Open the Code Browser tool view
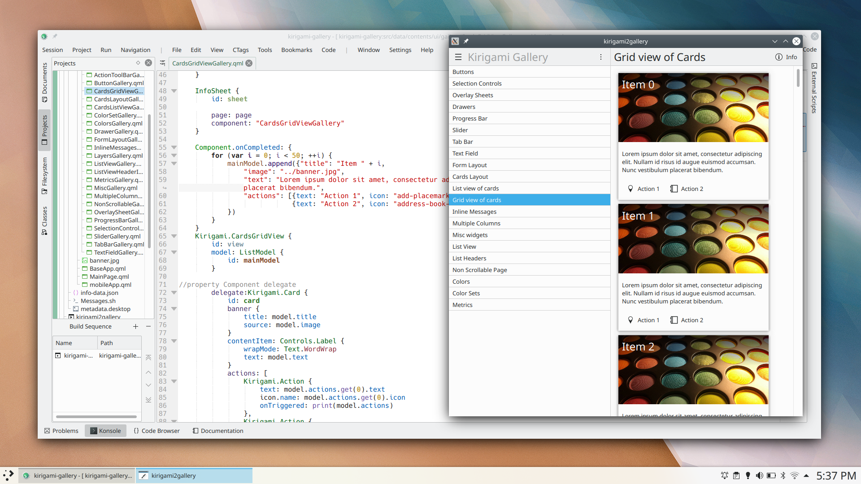This screenshot has width=861, height=484. pyautogui.click(x=157, y=431)
